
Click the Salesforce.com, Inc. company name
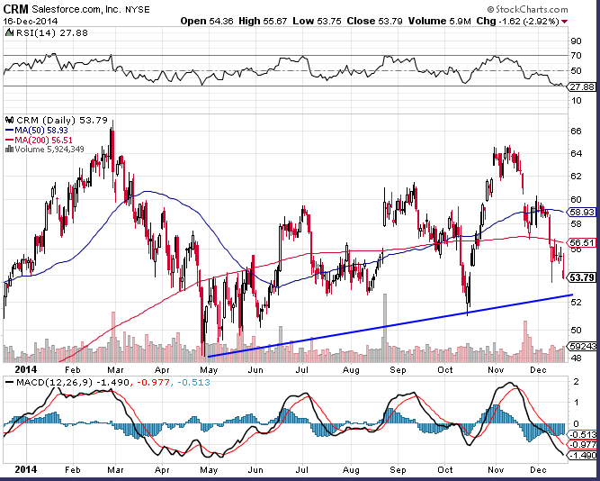pyautogui.click(x=76, y=9)
